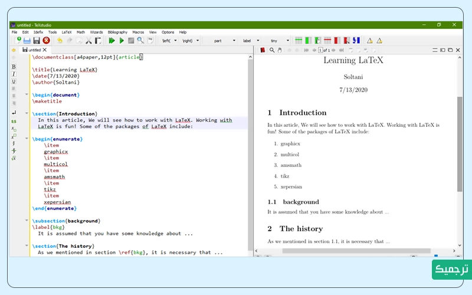Stop compilation with the gray square icon
This screenshot has width=472, height=295.
(x=131, y=41)
